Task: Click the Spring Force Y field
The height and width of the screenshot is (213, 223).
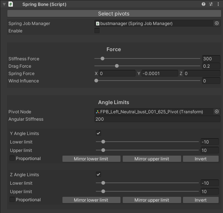Action: pos(160,74)
